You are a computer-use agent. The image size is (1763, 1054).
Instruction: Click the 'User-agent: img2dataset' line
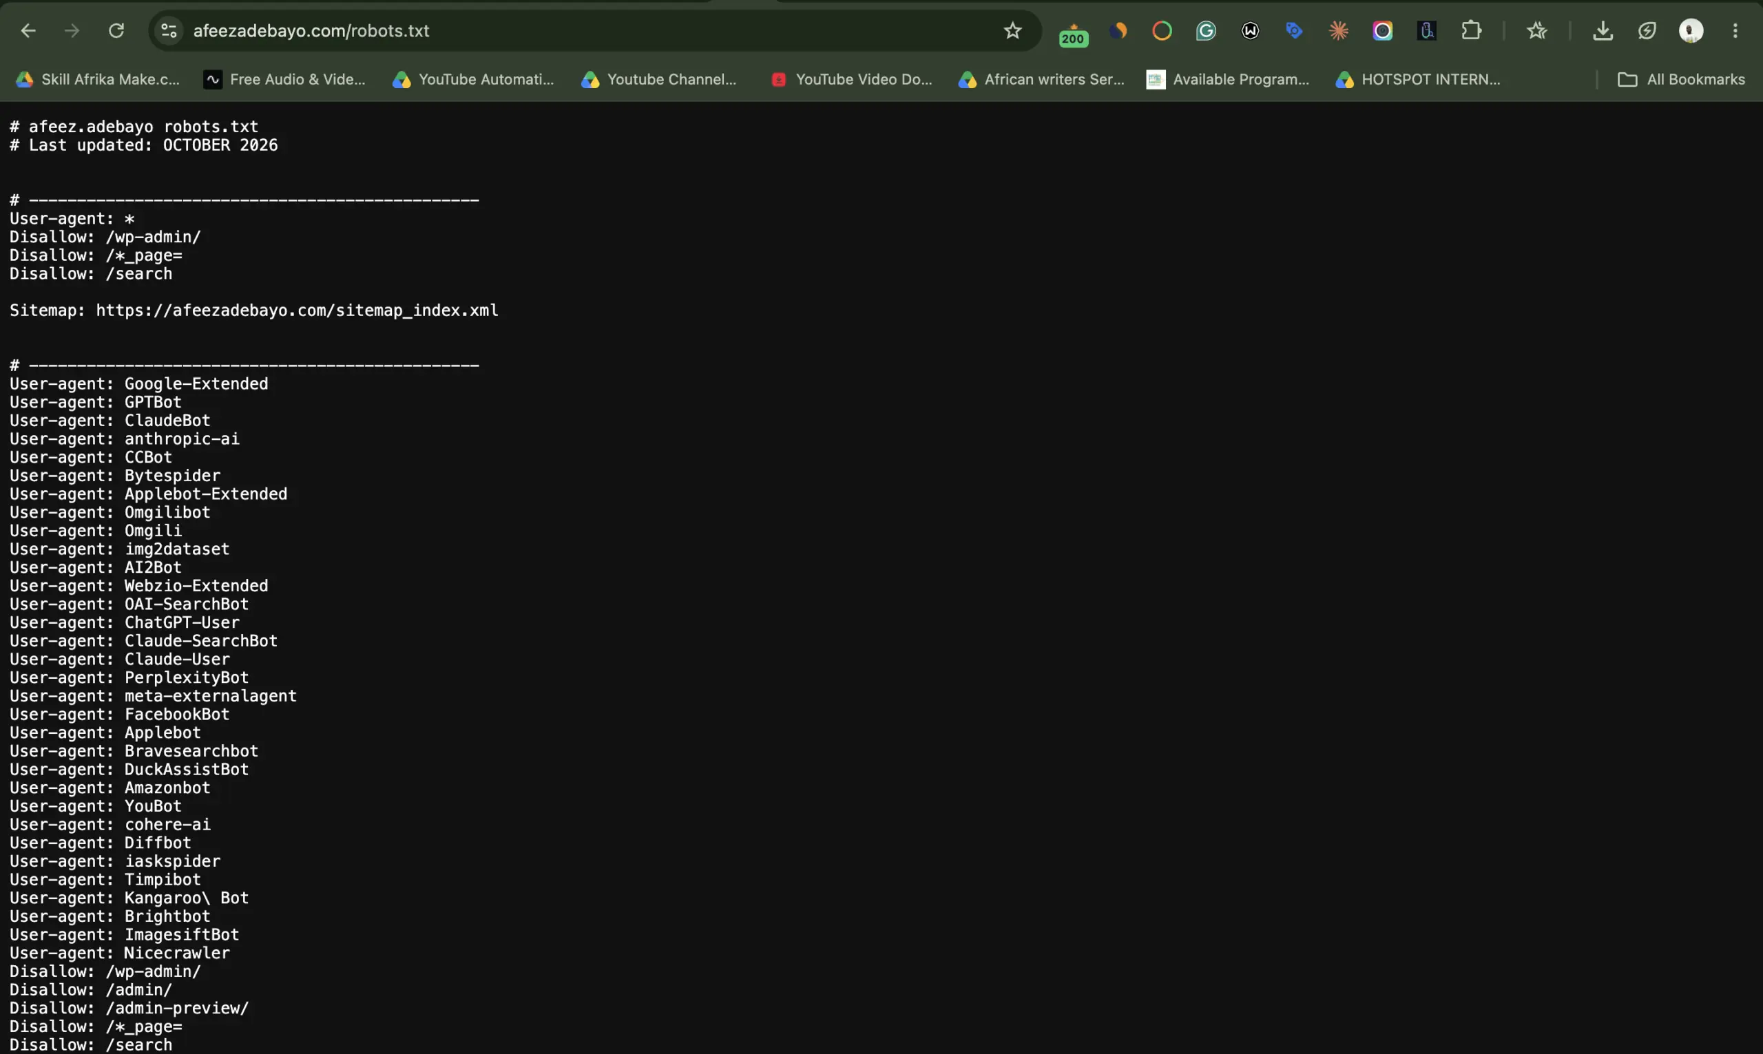[119, 549]
